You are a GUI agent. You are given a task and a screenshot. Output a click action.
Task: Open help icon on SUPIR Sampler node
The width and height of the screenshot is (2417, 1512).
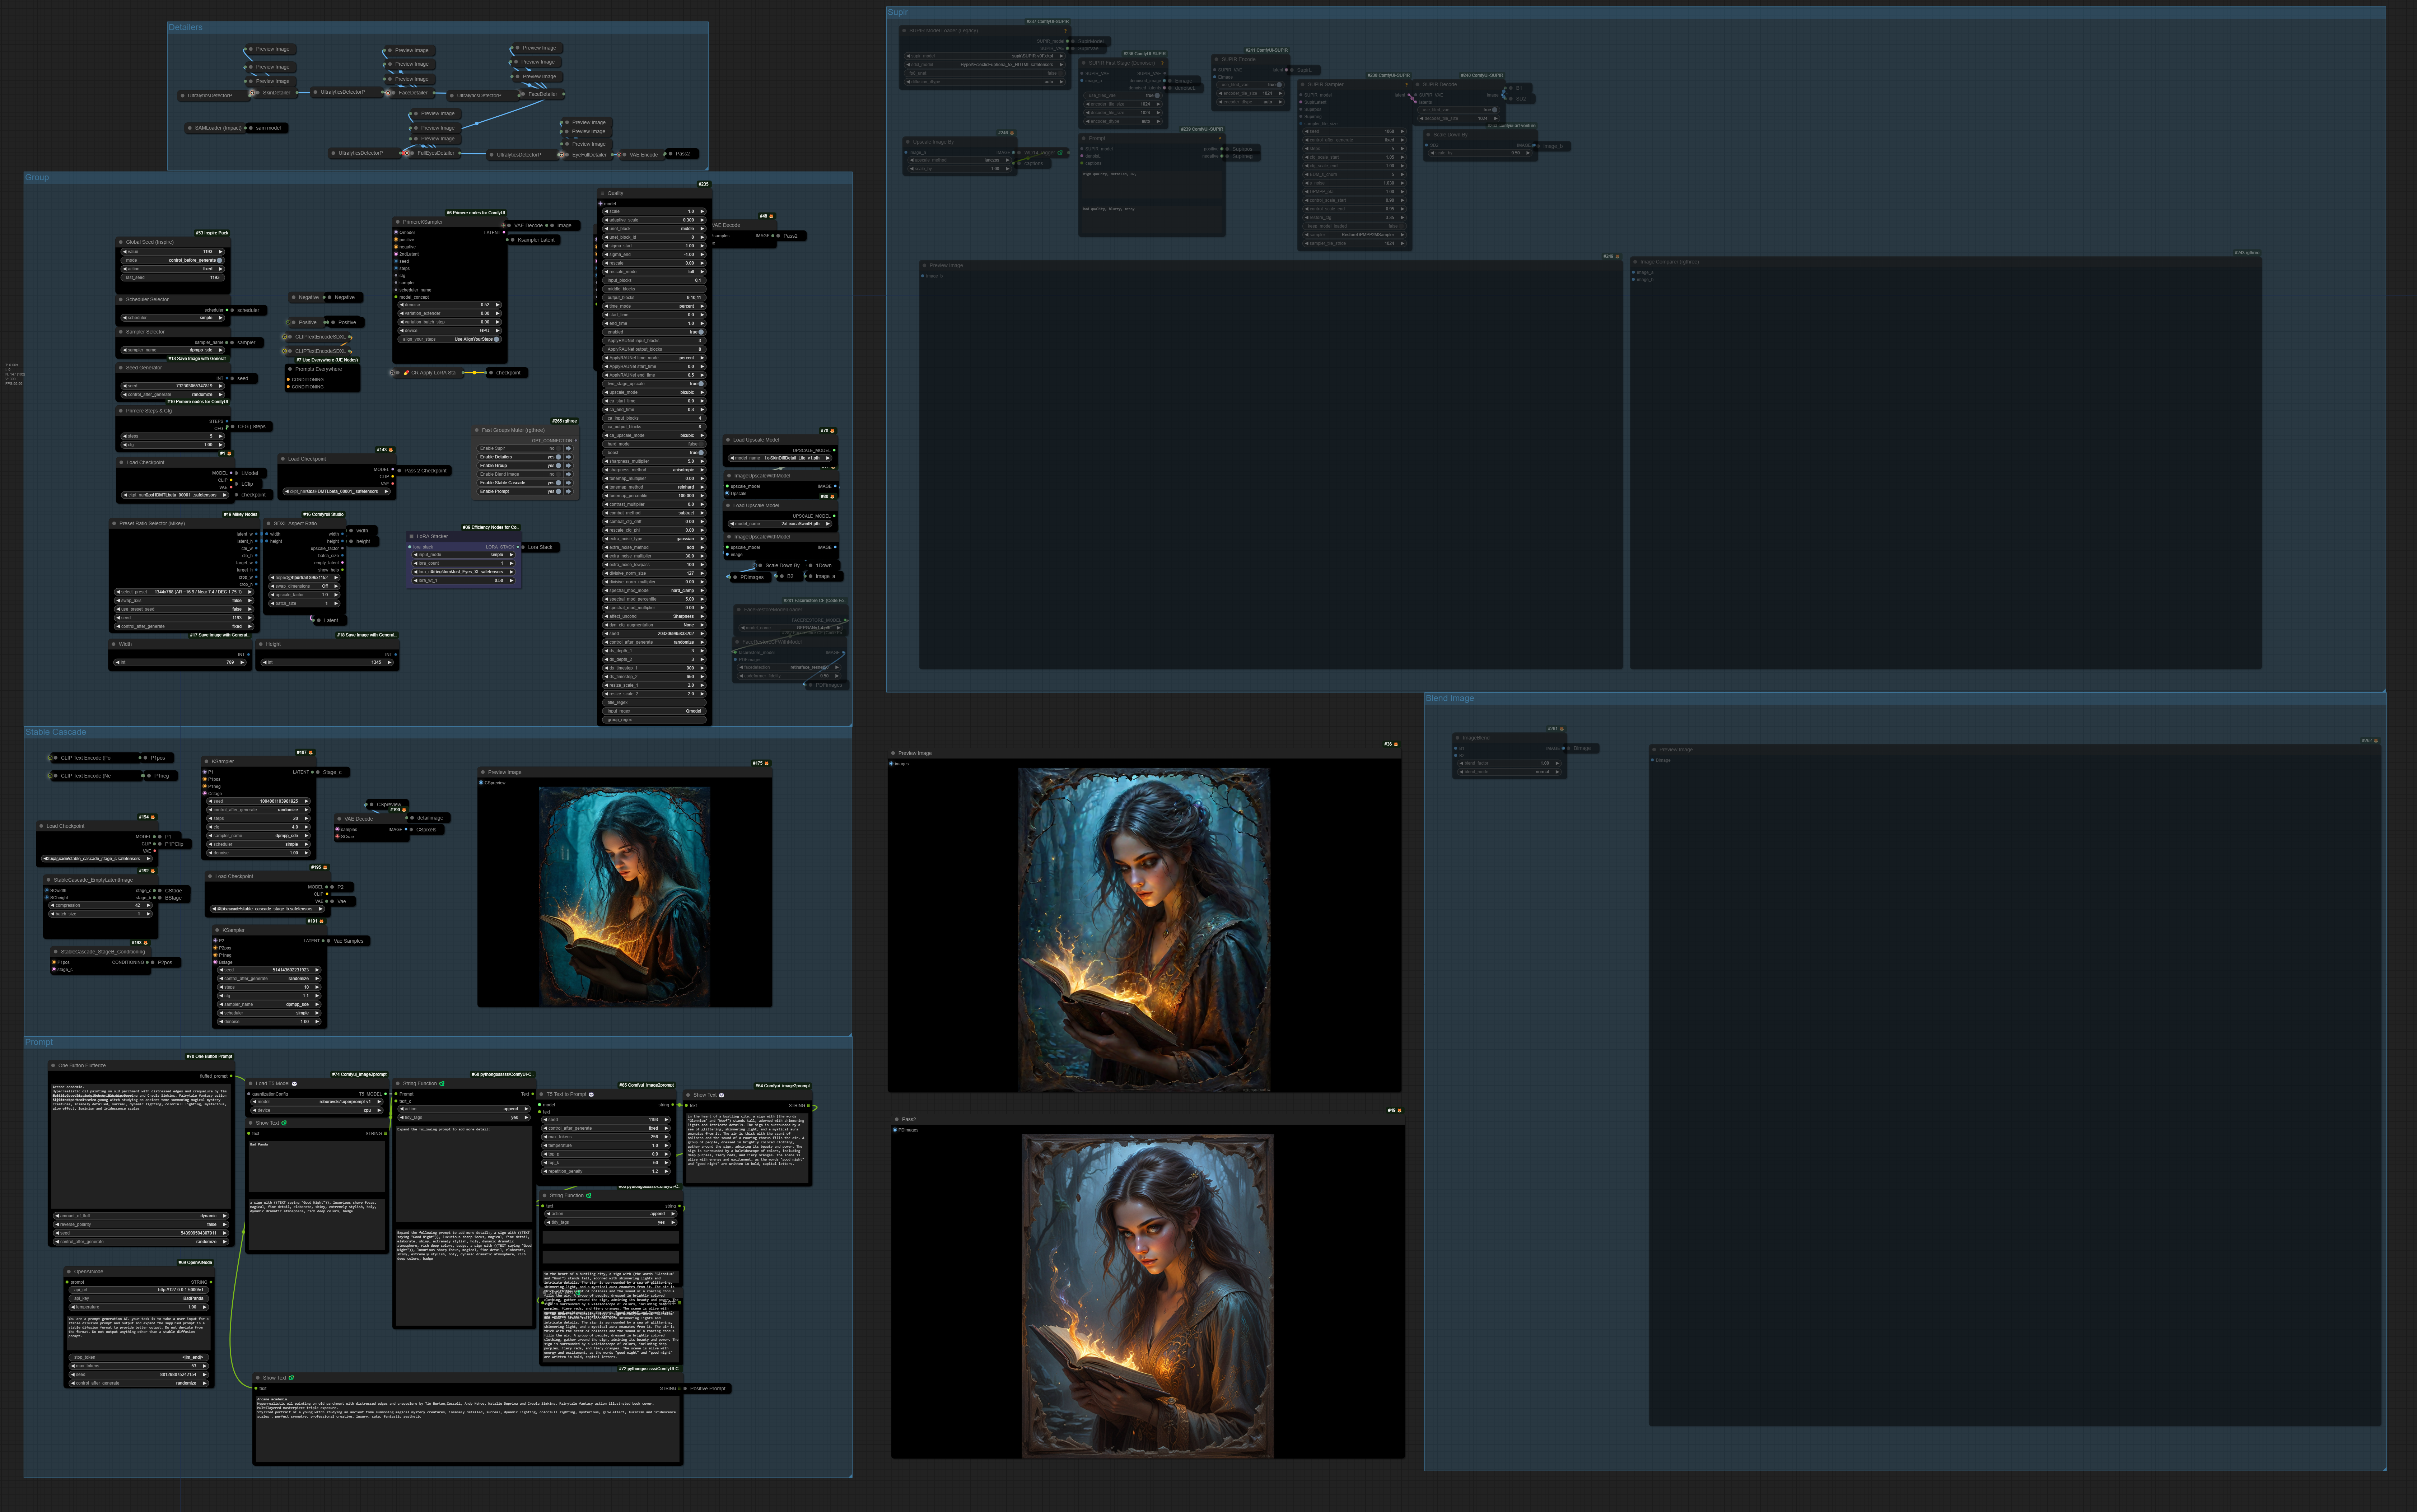tap(1406, 85)
